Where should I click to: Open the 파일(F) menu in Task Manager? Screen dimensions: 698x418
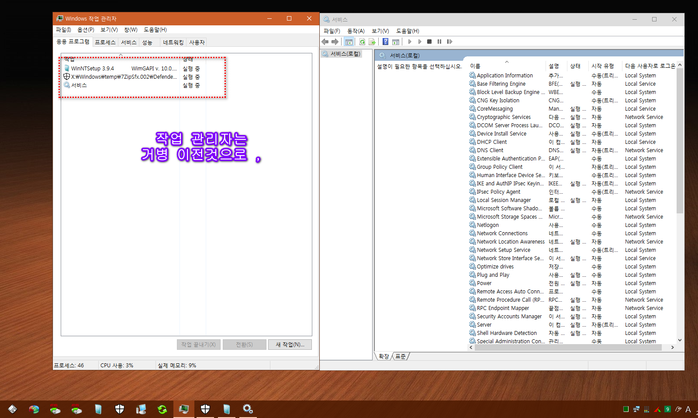point(63,30)
